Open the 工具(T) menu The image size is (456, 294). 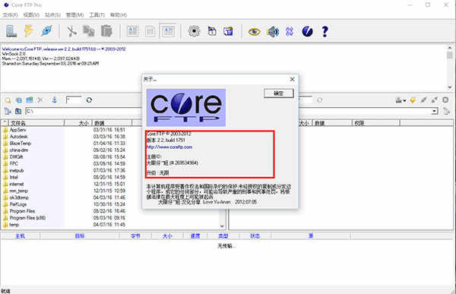tap(97, 15)
